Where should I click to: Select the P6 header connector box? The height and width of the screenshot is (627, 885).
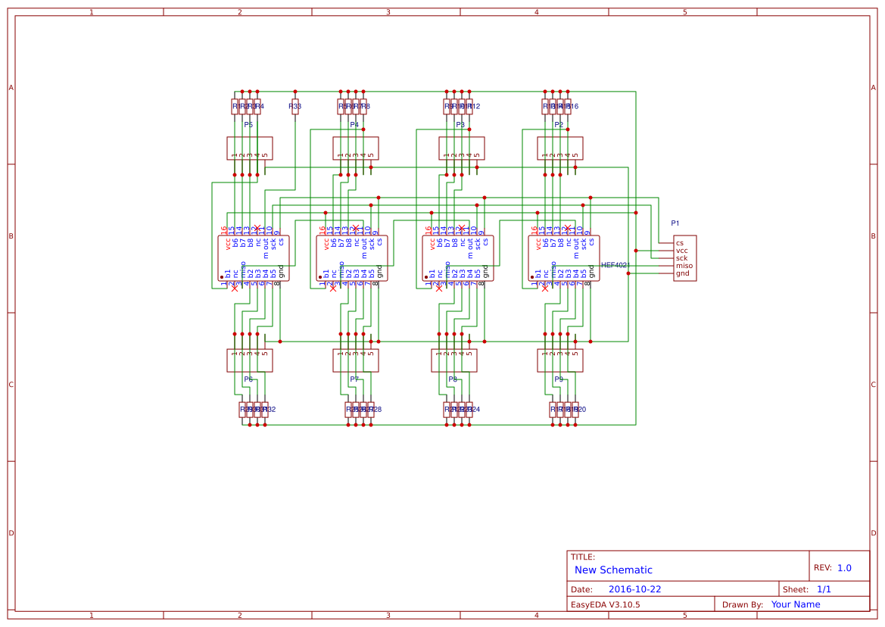[250, 360]
